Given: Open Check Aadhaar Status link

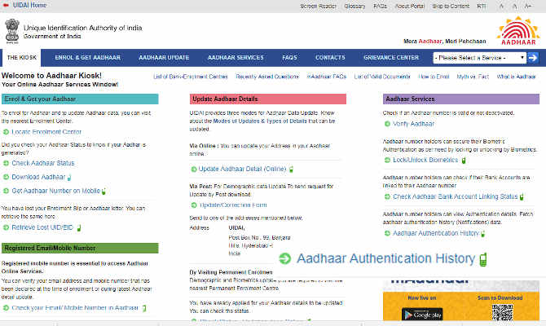Looking at the screenshot, I should tap(42, 163).
